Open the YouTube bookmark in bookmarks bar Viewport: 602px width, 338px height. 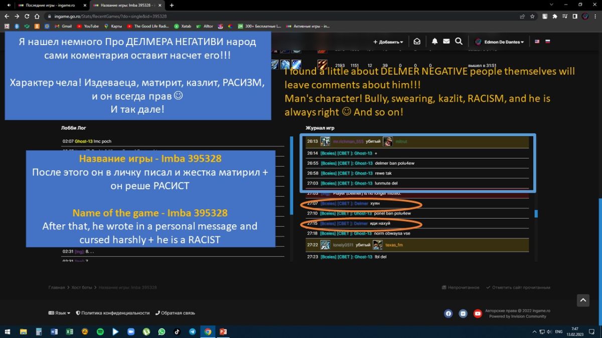click(88, 26)
